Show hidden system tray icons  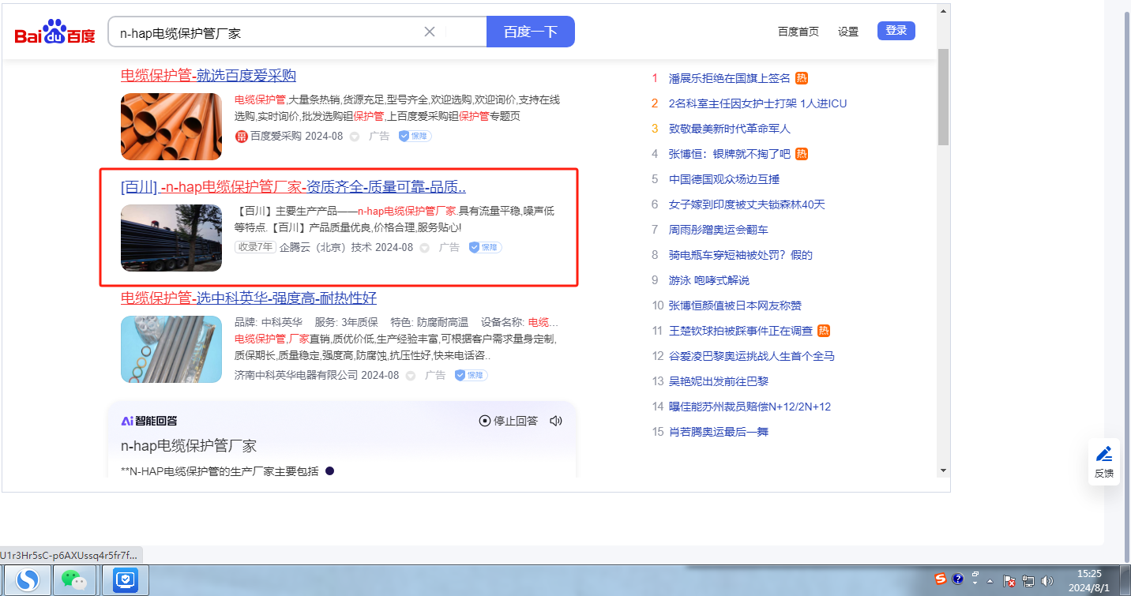pos(990,581)
